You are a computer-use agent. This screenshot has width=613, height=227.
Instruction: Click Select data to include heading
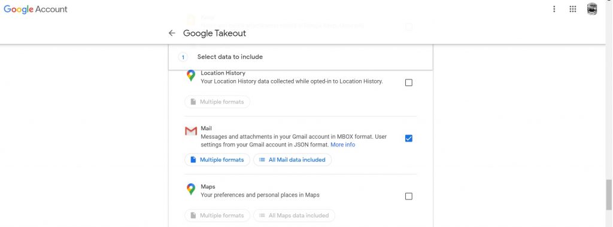pyautogui.click(x=230, y=57)
